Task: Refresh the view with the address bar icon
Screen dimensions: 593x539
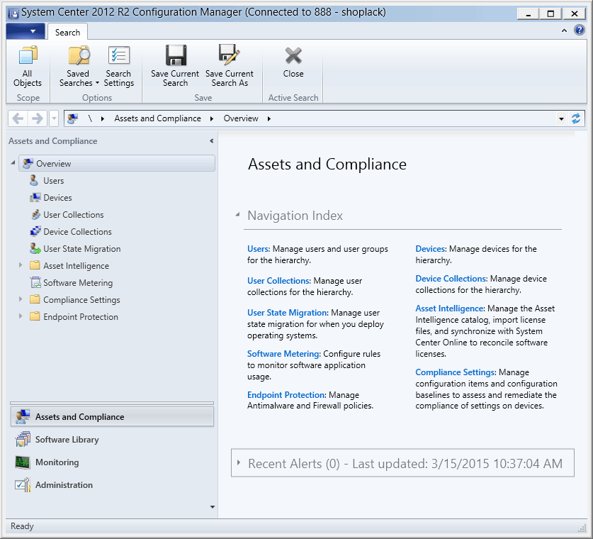Action: tap(575, 118)
